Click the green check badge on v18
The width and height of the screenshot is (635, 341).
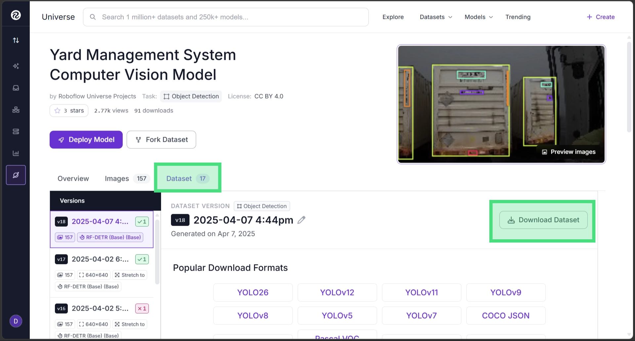click(x=142, y=222)
